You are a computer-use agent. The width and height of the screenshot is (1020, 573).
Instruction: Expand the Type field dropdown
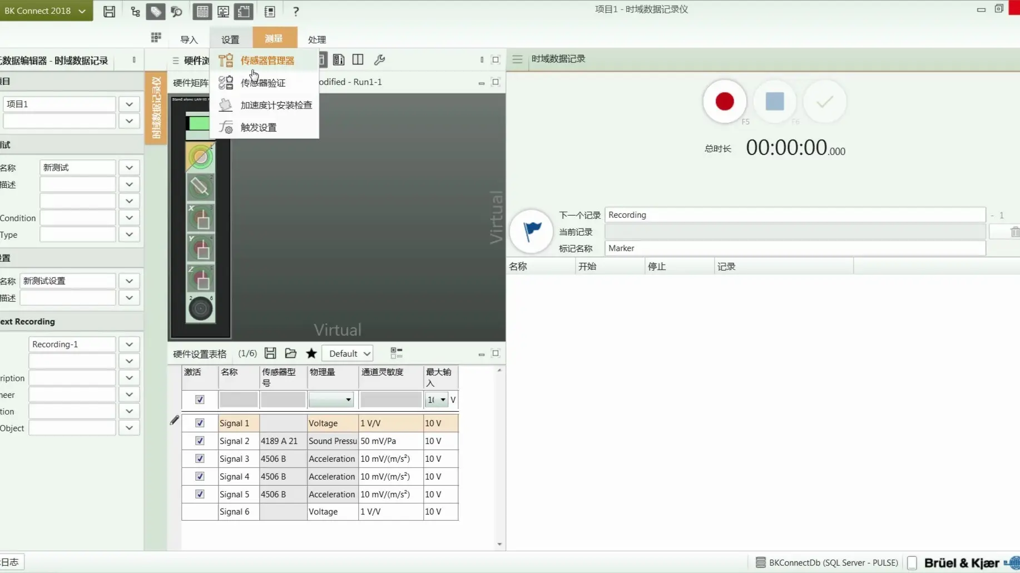[x=129, y=235]
